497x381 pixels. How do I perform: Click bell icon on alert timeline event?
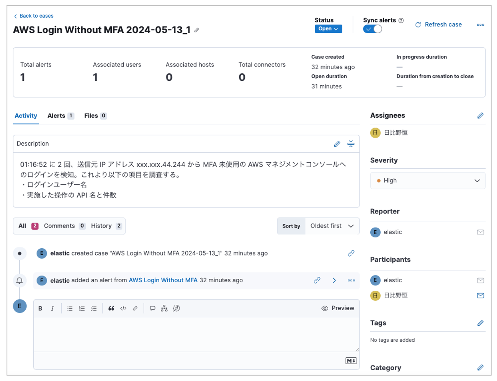click(x=20, y=280)
